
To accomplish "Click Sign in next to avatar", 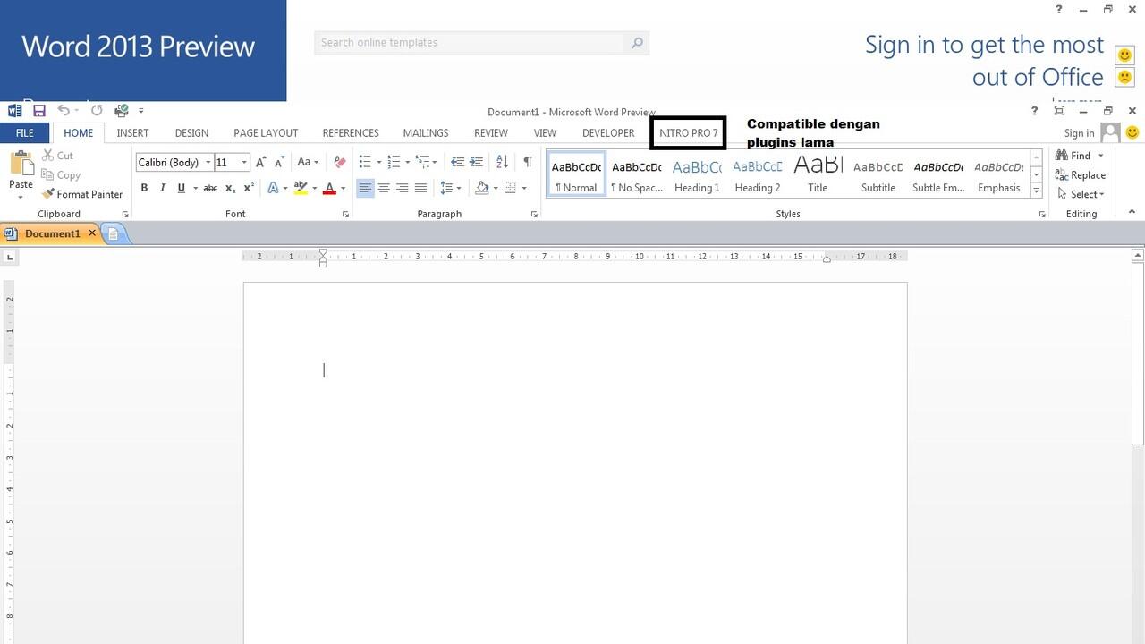I will (x=1079, y=133).
